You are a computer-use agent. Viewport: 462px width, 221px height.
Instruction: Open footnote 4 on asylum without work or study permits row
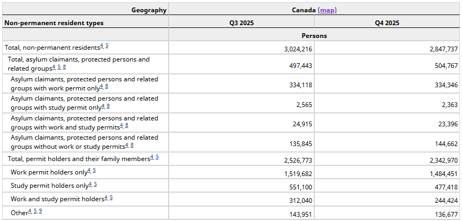[x=127, y=145]
